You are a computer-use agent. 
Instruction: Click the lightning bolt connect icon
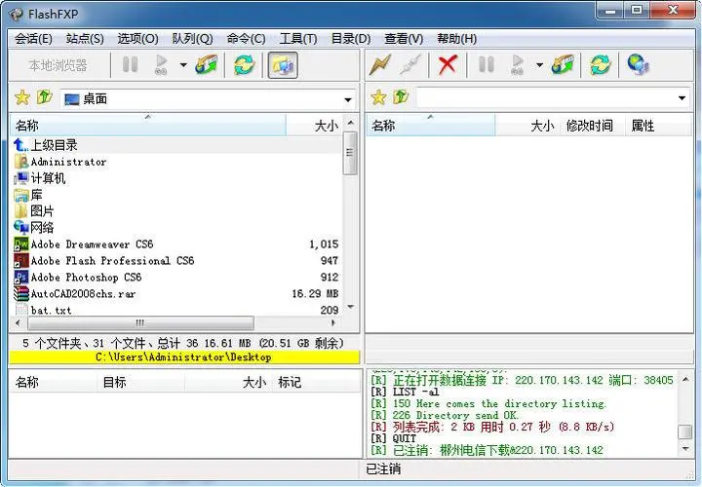click(380, 65)
